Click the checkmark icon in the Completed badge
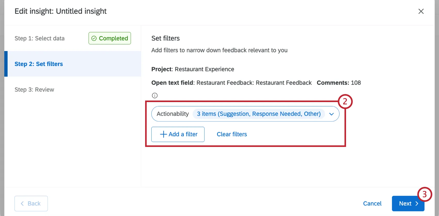The image size is (439, 216). pyautogui.click(x=94, y=38)
